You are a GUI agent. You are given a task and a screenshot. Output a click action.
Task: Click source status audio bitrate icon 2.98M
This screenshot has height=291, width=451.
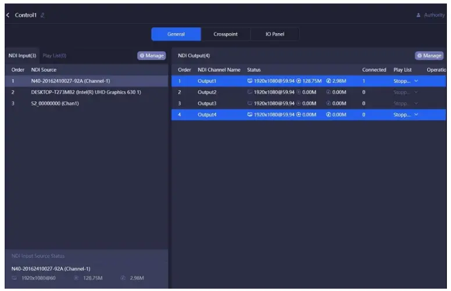(x=123, y=278)
